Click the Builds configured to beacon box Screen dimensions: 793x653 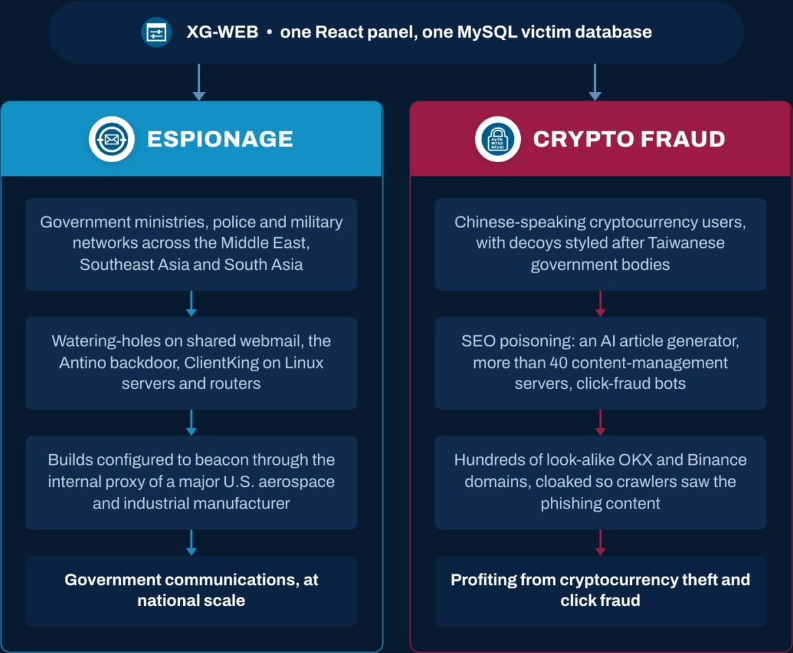point(191,482)
